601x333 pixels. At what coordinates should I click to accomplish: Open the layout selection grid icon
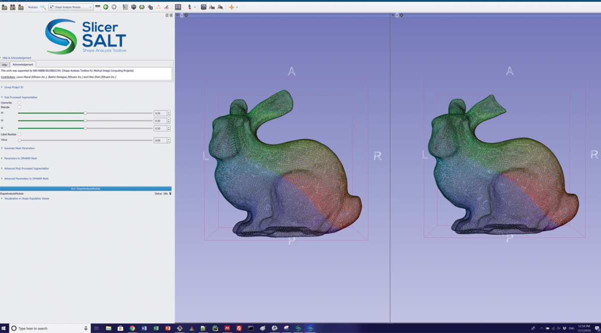pyautogui.click(x=178, y=7)
